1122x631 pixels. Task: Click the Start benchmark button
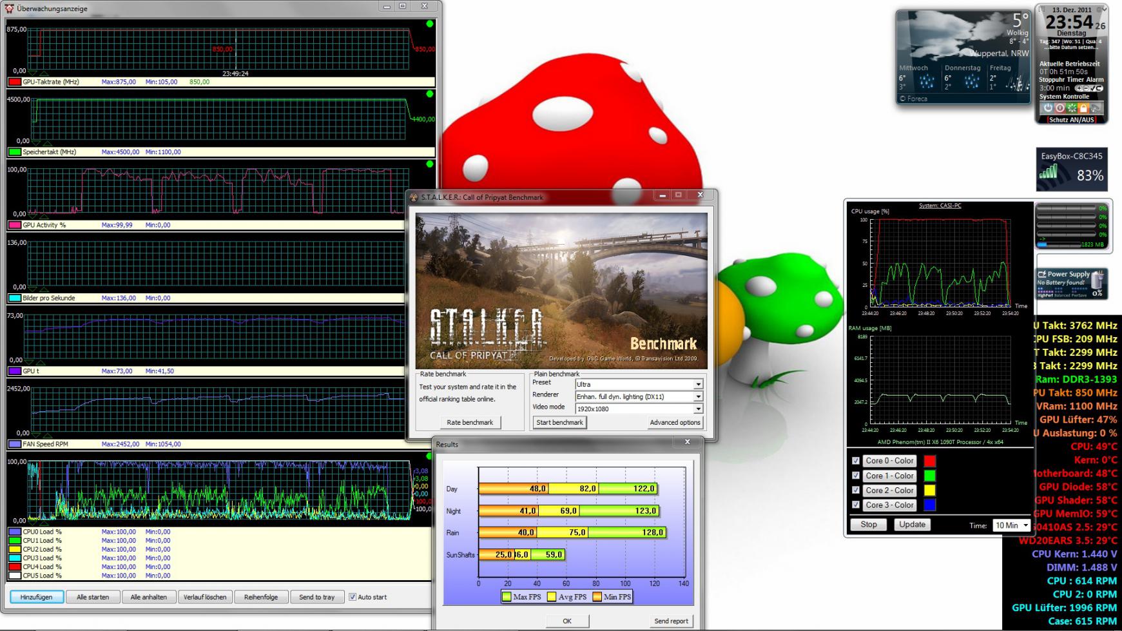559,422
